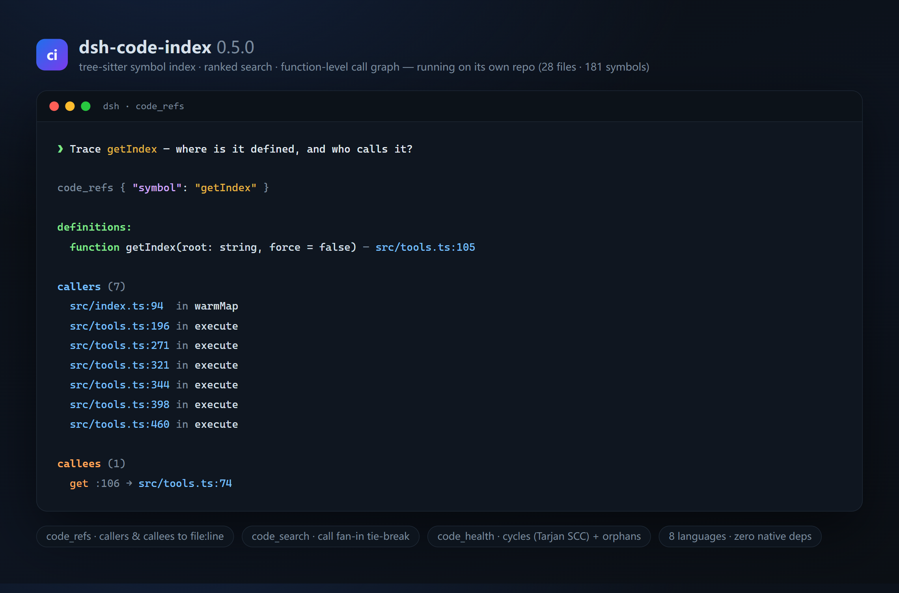Click the orange getIndex in the prompt
The image size is (899, 593).
click(x=132, y=149)
